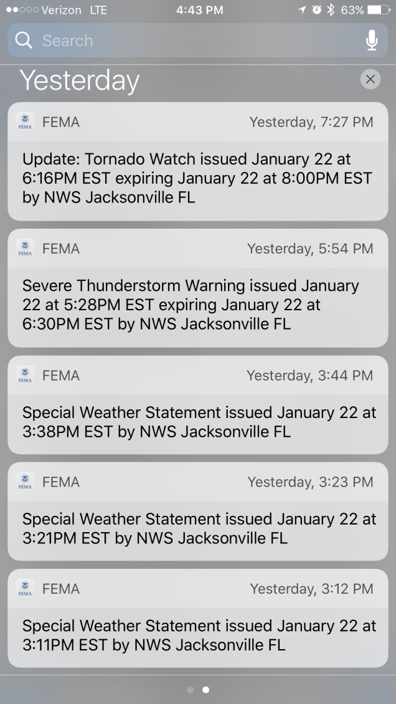Tap FEMA icon on Tornado Watch notification
This screenshot has width=396, height=704.
(x=25, y=121)
